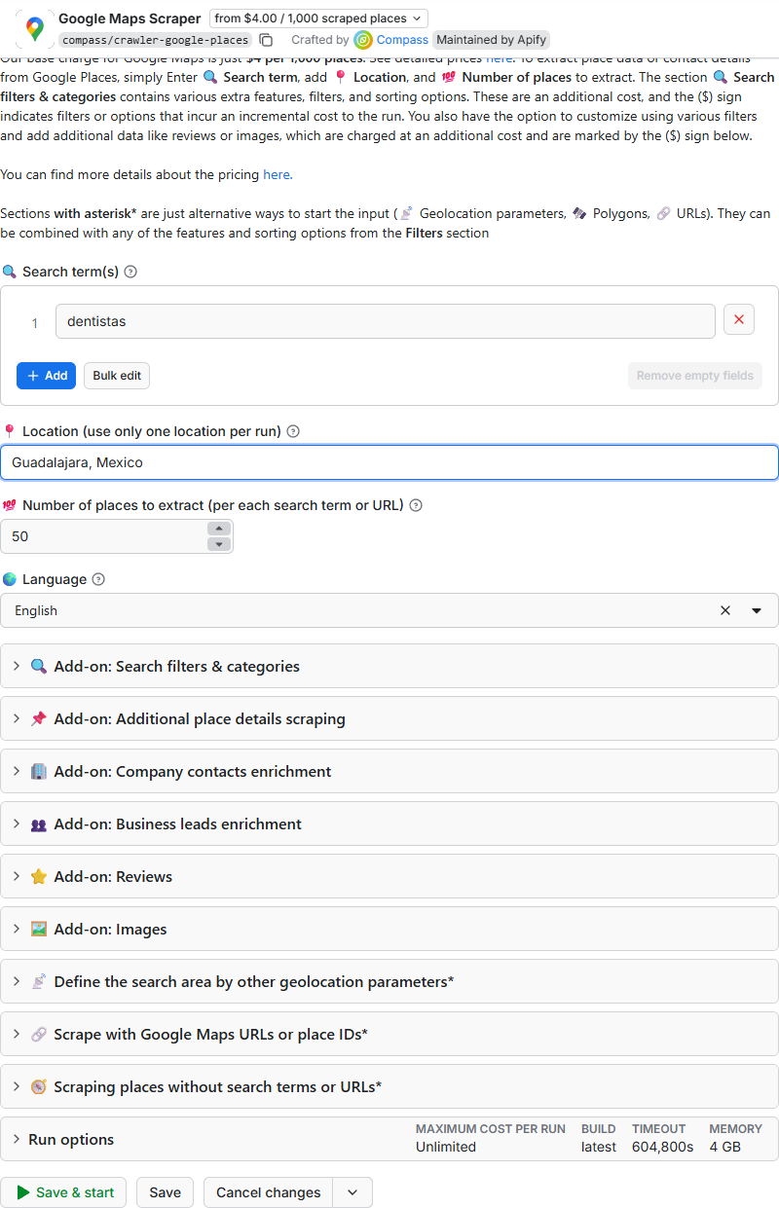This screenshot has width=779, height=1208.
Task: Open the Language dropdown arrow
Action: (757, 610)
